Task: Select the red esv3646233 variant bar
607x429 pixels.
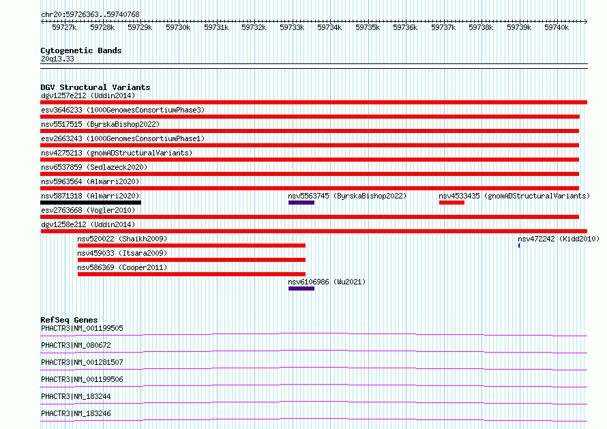Action: pyautogui.click(x=310, y=117)
